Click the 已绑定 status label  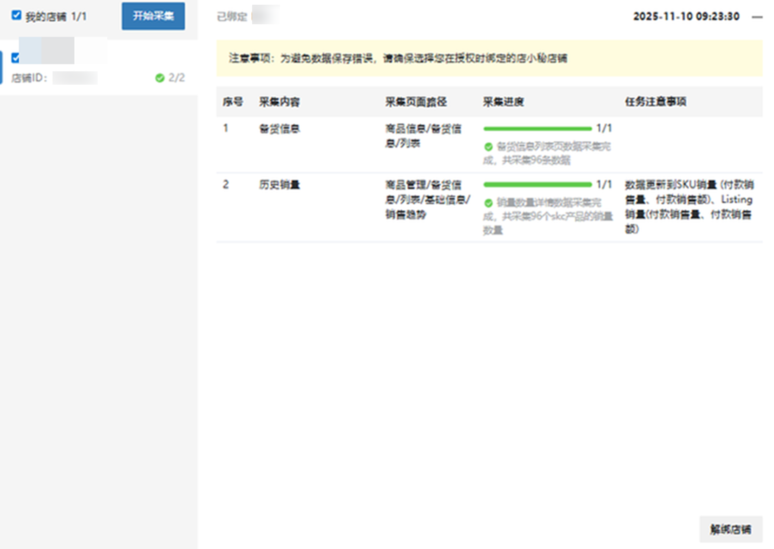pyautogui.click(x=232, y=17)
